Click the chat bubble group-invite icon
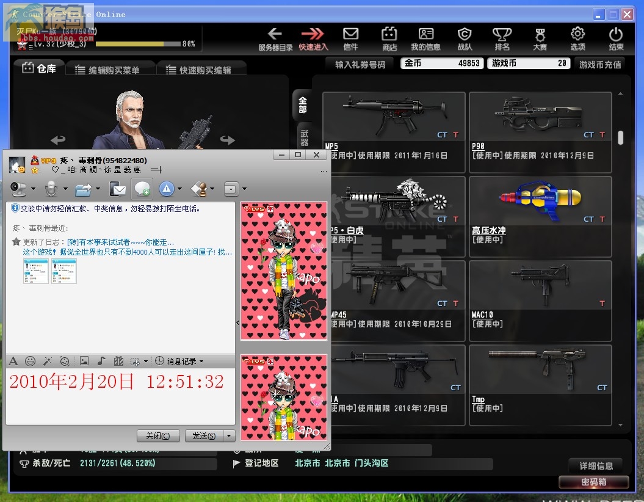 click(142, 189)
